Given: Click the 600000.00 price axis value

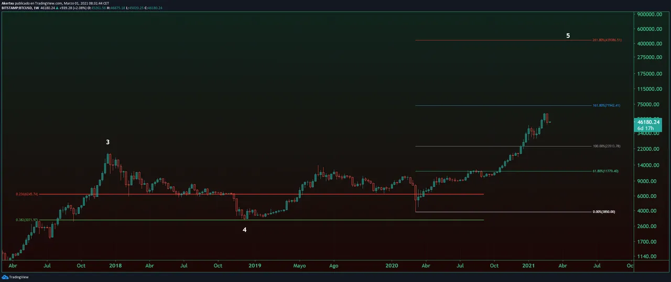Looking at the screenshot, I should (649, 29).
